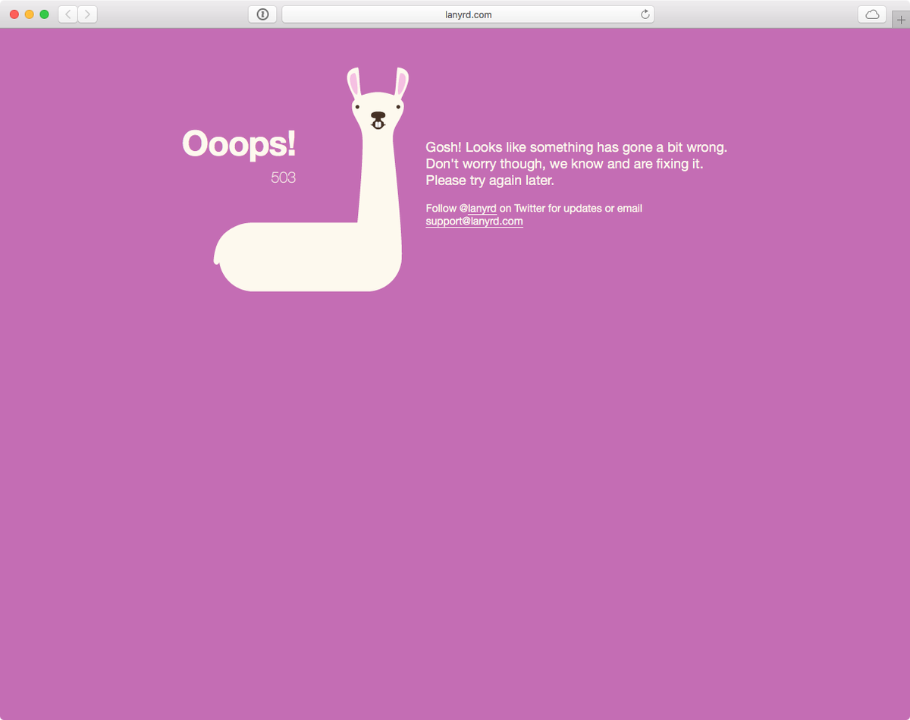Close the Safari window with red button
The width and height of the screenshot is (910, 720).
(14, 14)
